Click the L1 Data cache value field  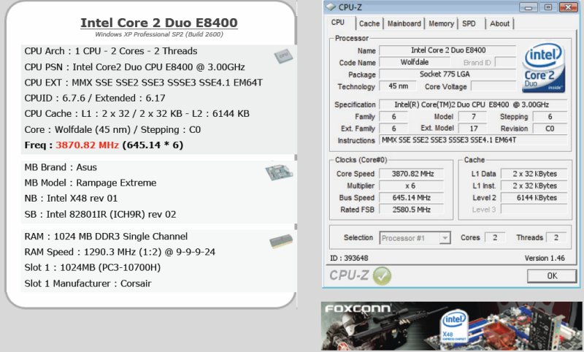tap(534, 174)
